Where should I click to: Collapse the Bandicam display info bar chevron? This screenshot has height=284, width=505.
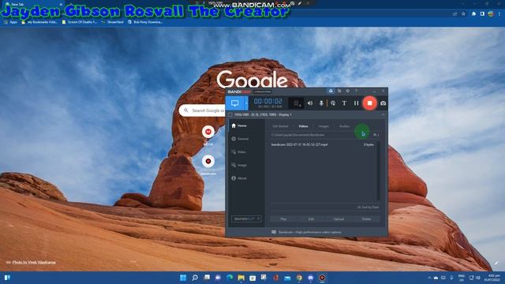(383, 115)
